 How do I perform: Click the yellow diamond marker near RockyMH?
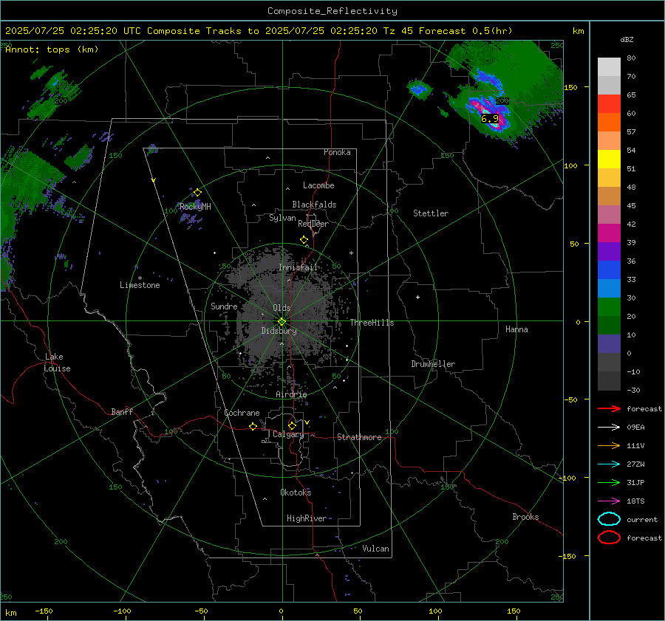(x=197, y=193)
